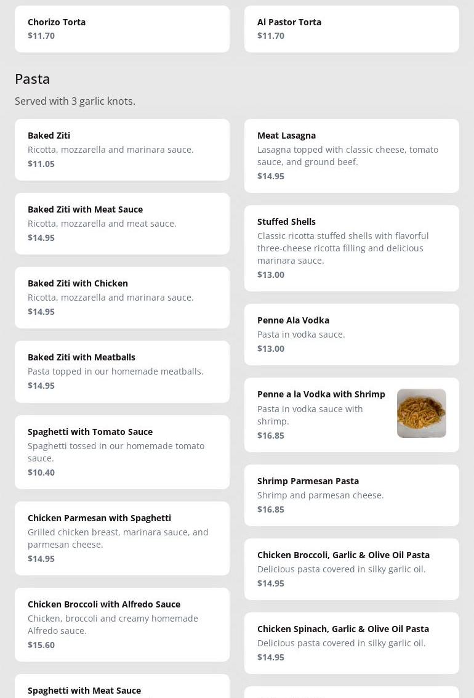
Task: Select the Al Pastor Torta card
Action: pos(351,29)
